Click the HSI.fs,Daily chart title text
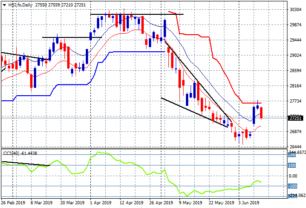The width and height of the screenshot is (306, 208). tap(20, 5)
